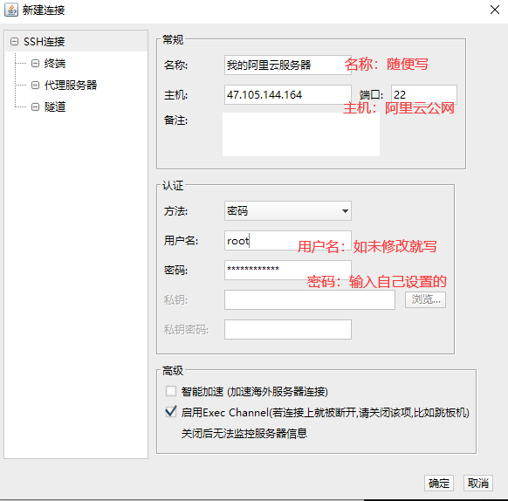This screenshot has height=501, width=508.
Task: Toggle the expander icon beside 隧道
Action: (x=35, y=106)
